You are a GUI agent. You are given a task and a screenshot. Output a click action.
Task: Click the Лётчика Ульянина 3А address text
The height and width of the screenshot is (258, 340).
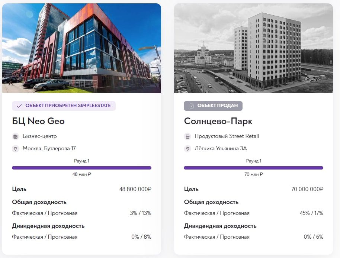point(221,148)
